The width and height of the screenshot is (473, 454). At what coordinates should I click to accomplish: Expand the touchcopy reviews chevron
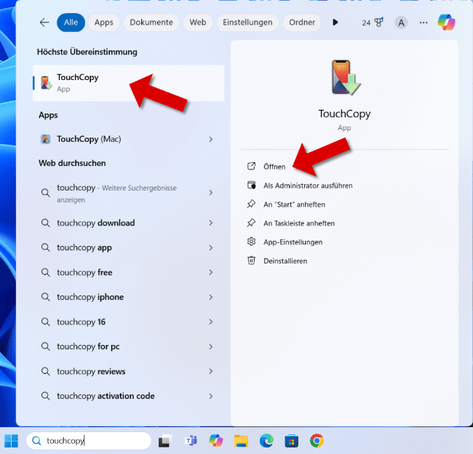pyautogui.click(x=211, y=371)
